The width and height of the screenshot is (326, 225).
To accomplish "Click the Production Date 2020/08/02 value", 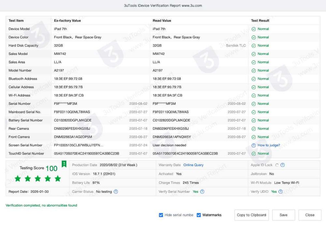I will pos(118,165).
